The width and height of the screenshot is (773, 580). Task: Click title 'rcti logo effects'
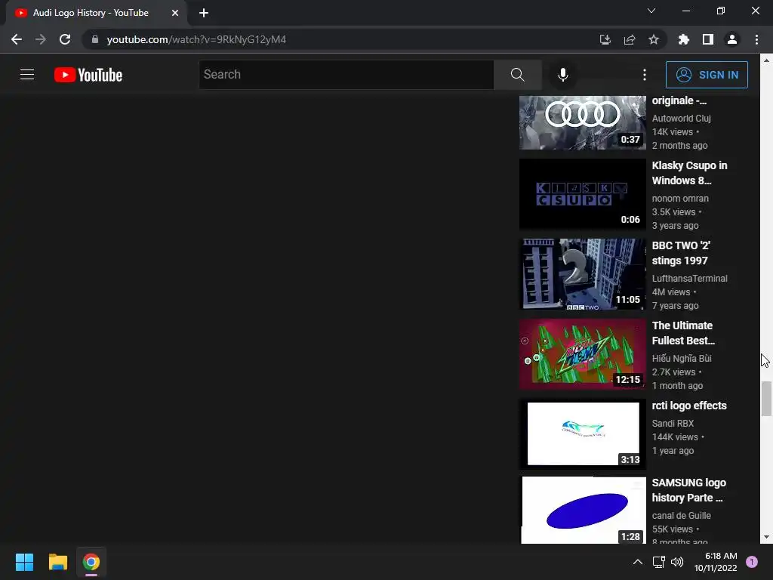coord(689,406)
